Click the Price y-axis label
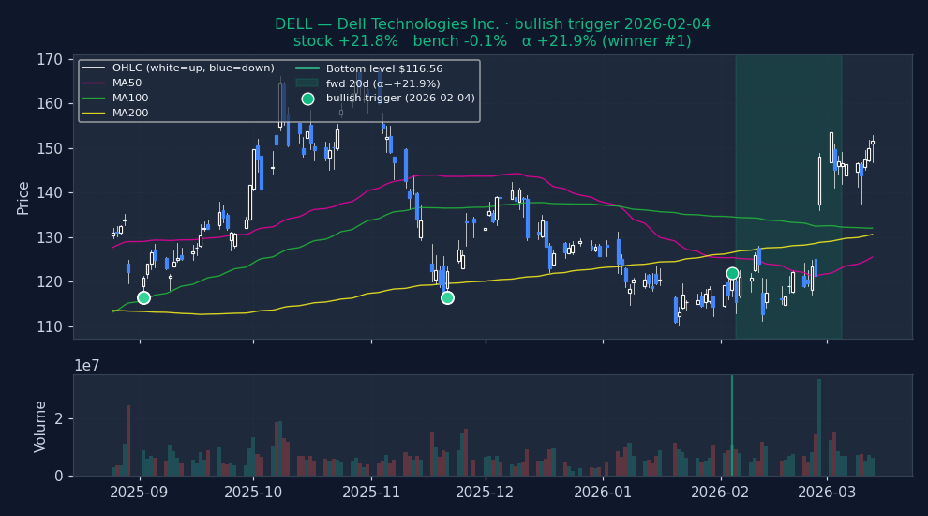Image resolution: width=928 pixels, height=516 pixels. pos(23,197)
